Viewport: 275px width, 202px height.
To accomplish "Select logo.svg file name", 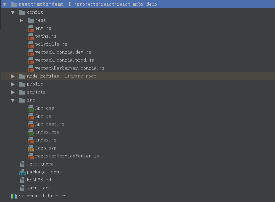I will [46, 148].
